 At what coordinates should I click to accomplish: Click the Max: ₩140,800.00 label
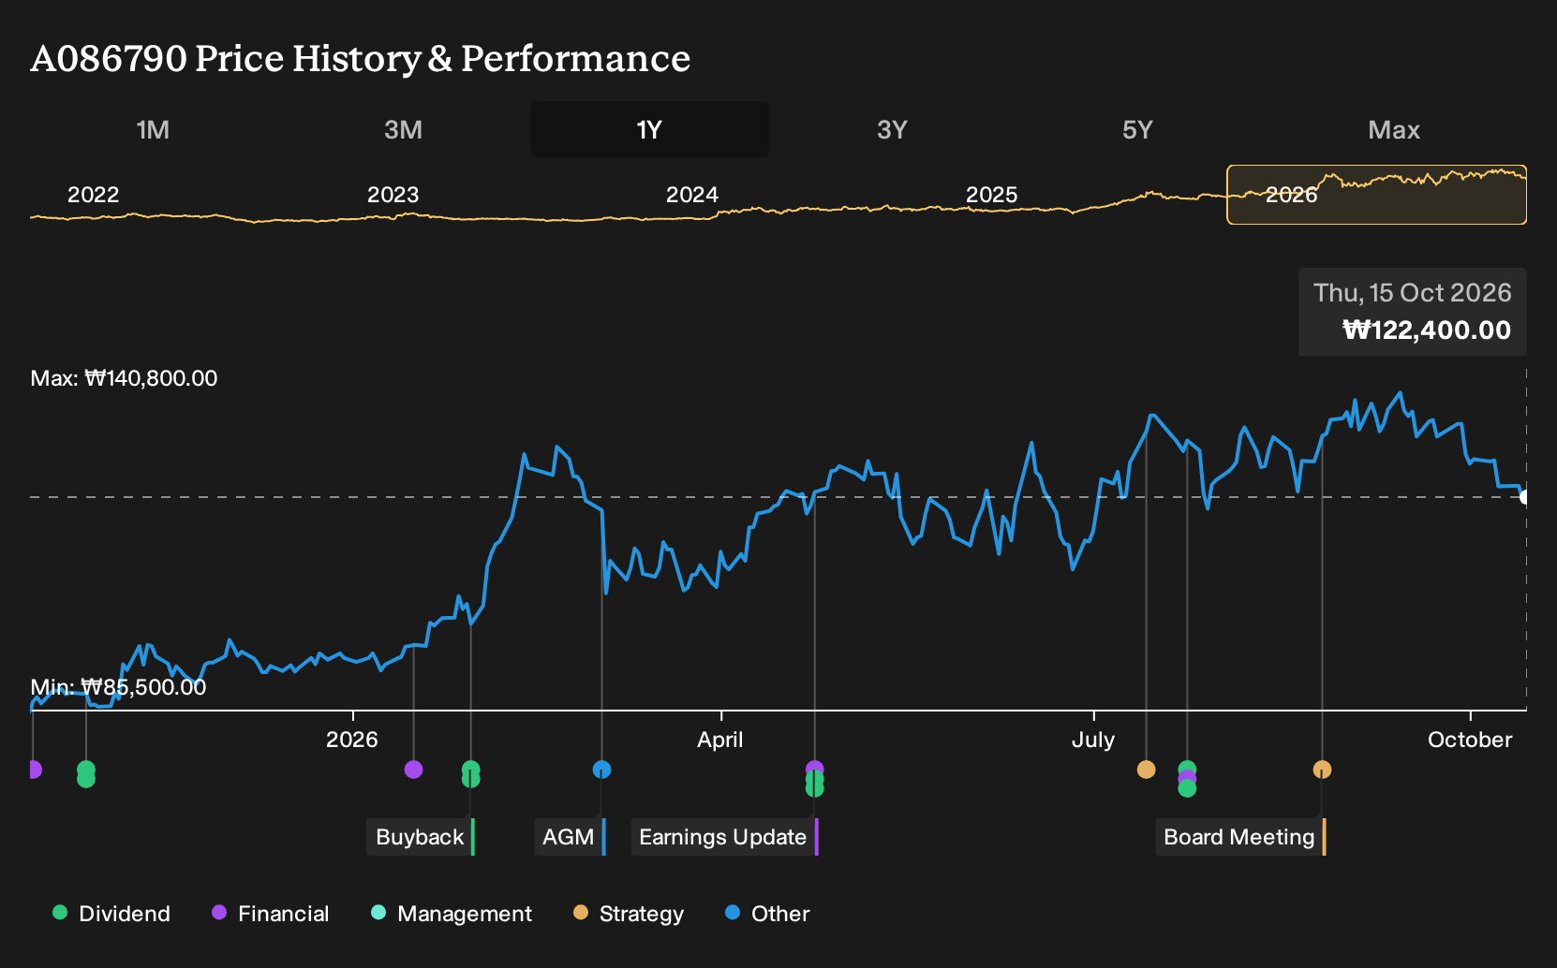pyautogui.click(x=124, y=378)
